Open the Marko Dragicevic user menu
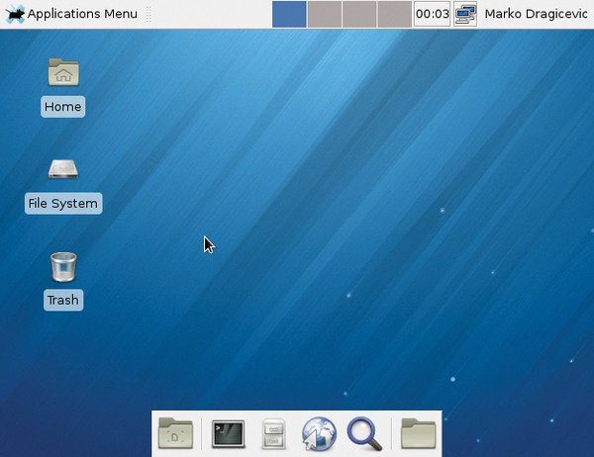594x457 pixels. (x=536, y=14)
